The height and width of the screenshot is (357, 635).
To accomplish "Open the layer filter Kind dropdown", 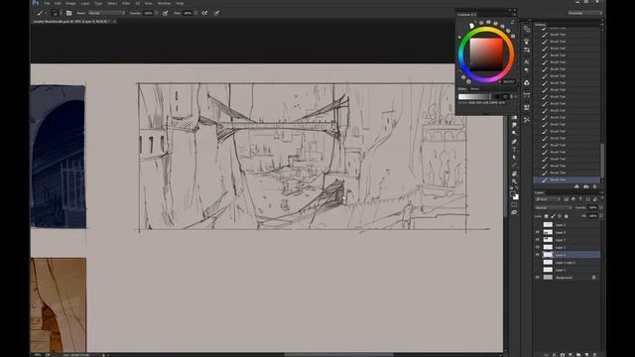I will point(548,199).
